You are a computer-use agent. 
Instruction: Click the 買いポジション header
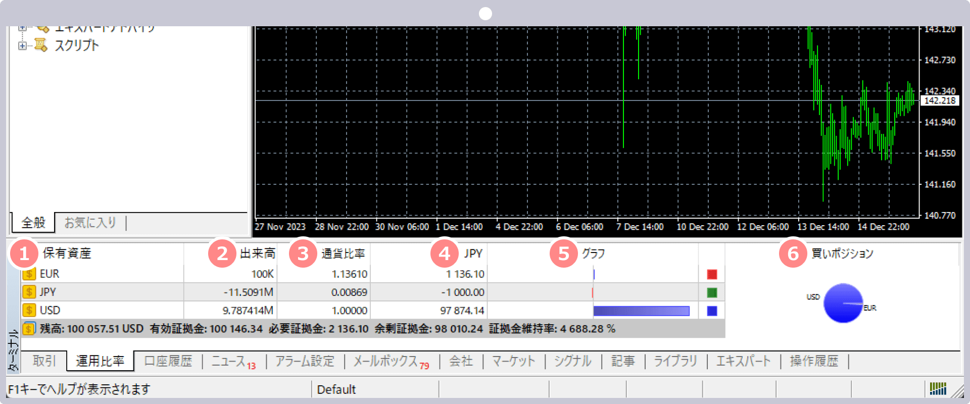[x=842, y=253]
